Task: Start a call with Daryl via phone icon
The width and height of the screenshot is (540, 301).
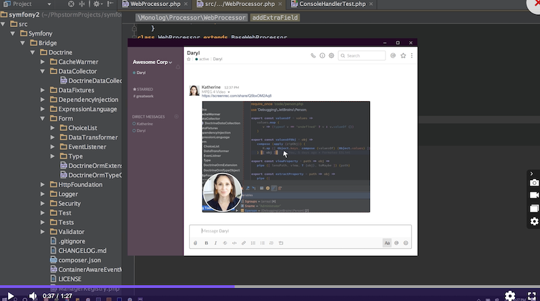Action: (x=313, y=55)
